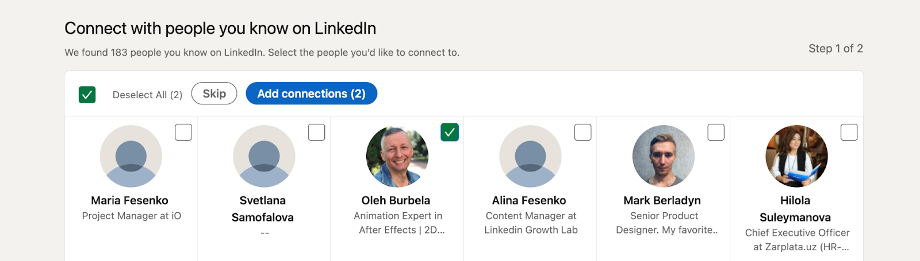This screenshot has width=920, height=261.
Task: Click the Skip button
Action: 214,94
